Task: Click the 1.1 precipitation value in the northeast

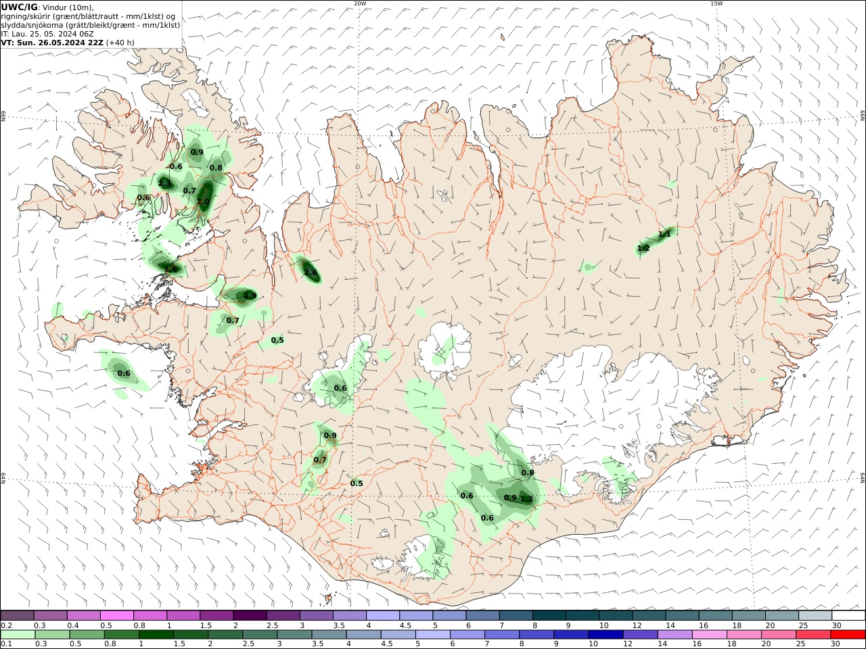Action: click(x=664, y=235)
